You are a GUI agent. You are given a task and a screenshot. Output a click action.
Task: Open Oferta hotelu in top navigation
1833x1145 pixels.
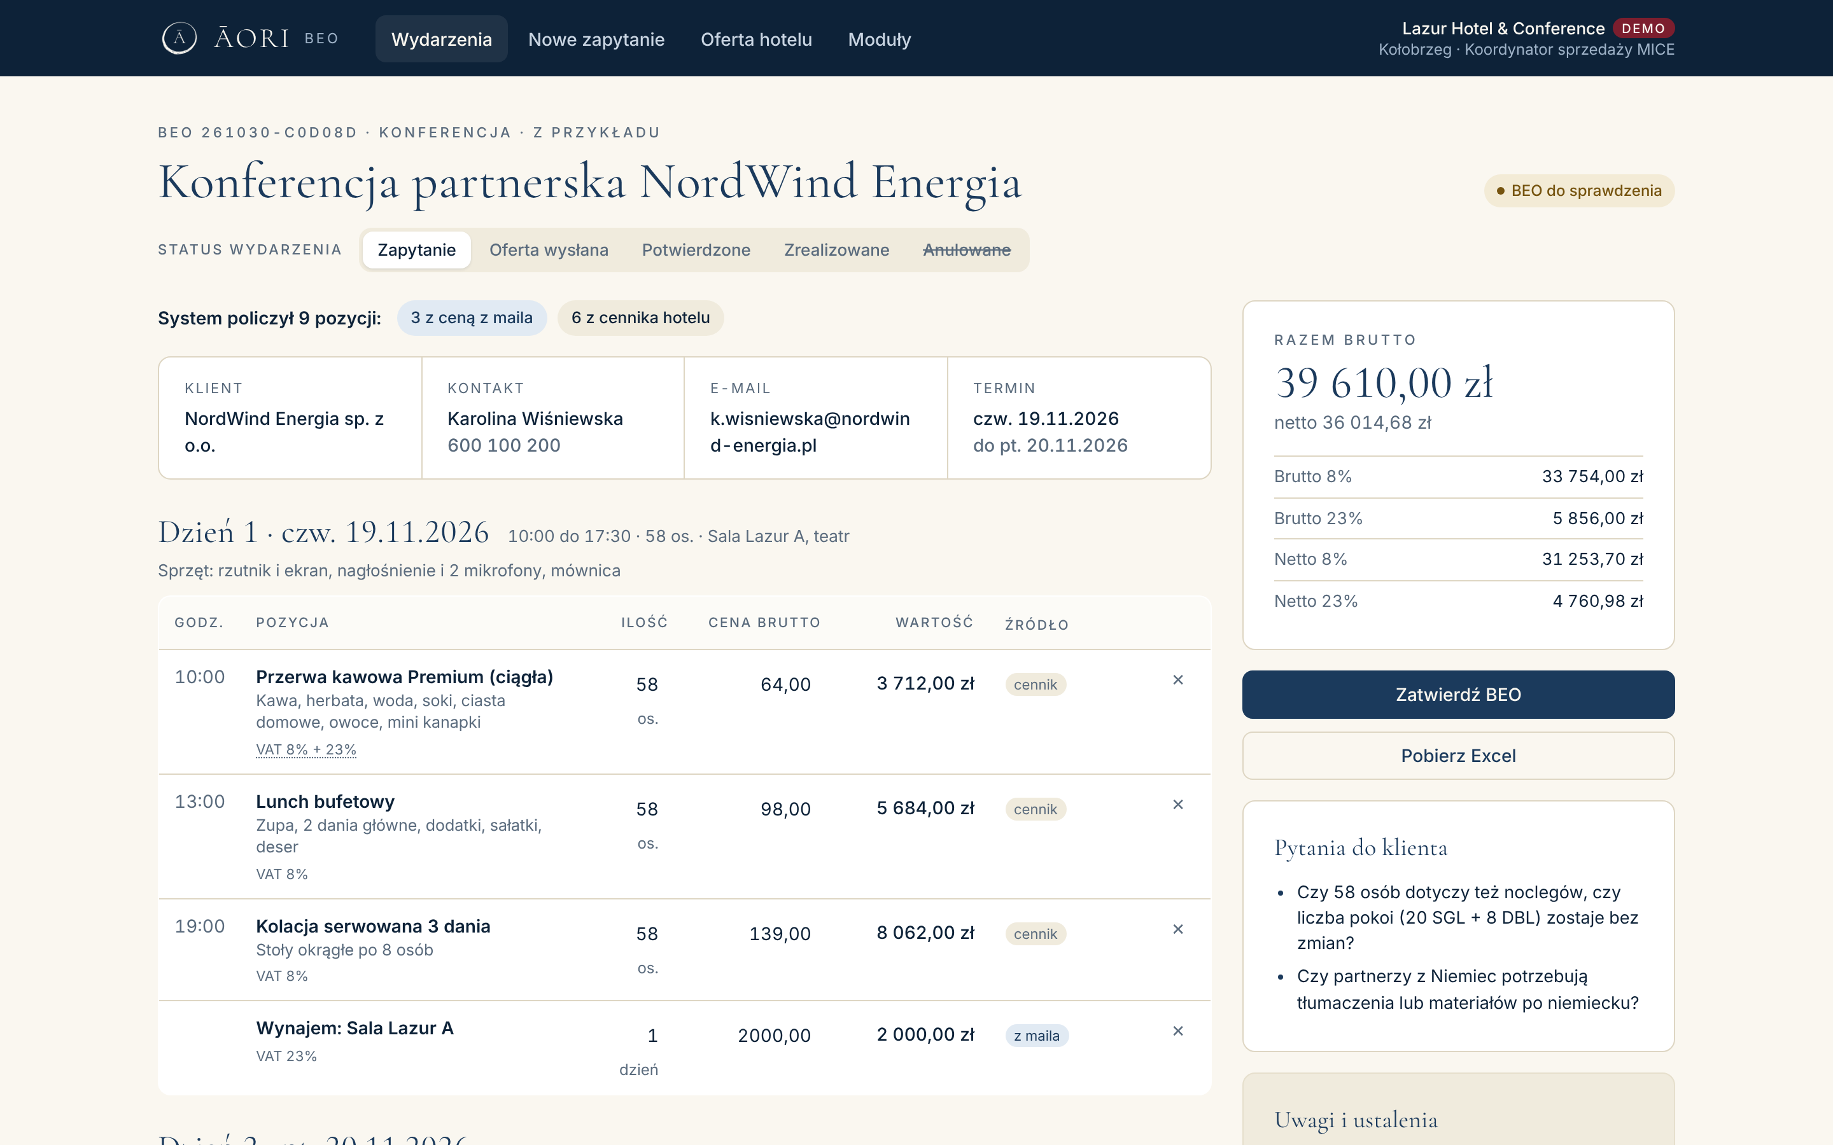(756, 39)
